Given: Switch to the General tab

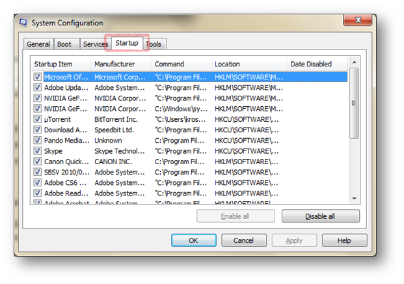Looking at the screenshot, I should 38,44.
